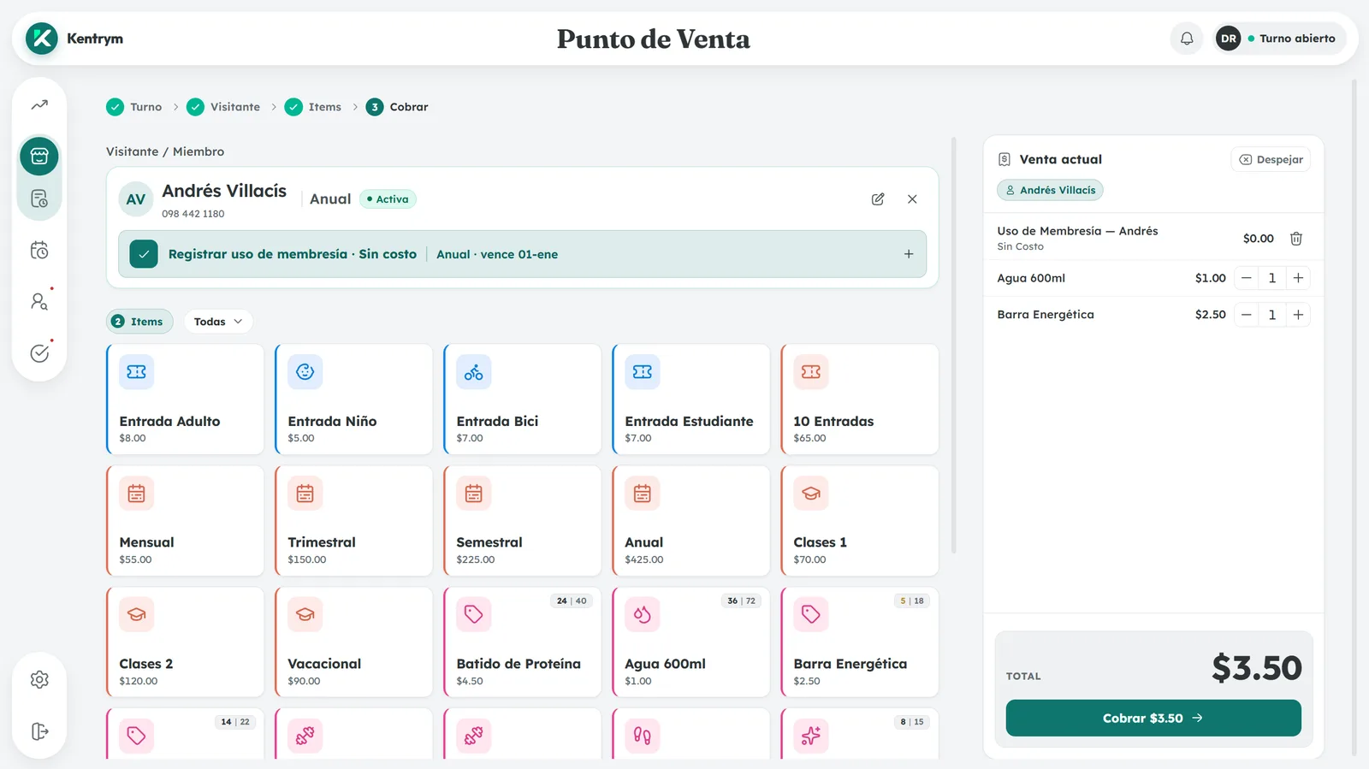This screenshot has height=769, width=1369.
Task: Click the Entrada Bici bicycle icon
Action: [x=473, y=372]
